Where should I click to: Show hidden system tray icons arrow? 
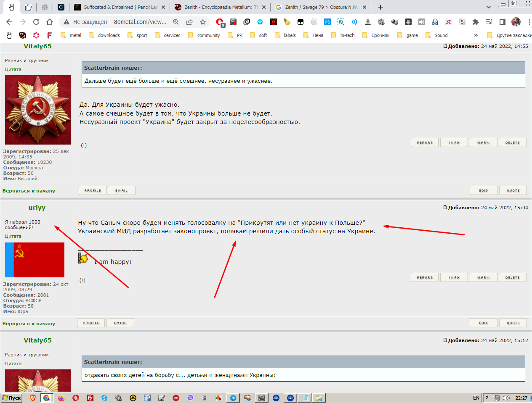[487, 398]
